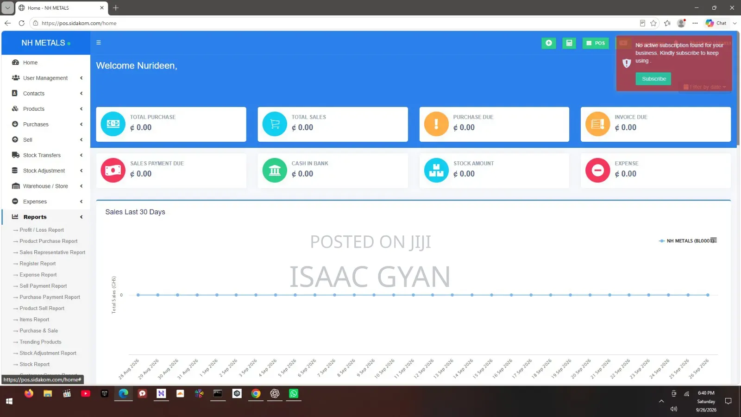Screen dimensions: 741x417
Task: Open Firefox from the taskbar
Action: (x=29, y=394)
